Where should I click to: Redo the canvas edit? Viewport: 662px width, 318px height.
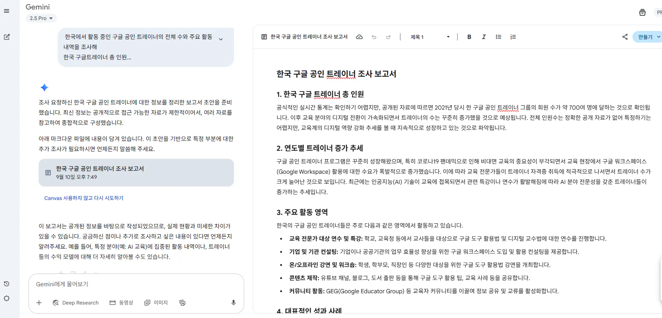tap(388, 37)
